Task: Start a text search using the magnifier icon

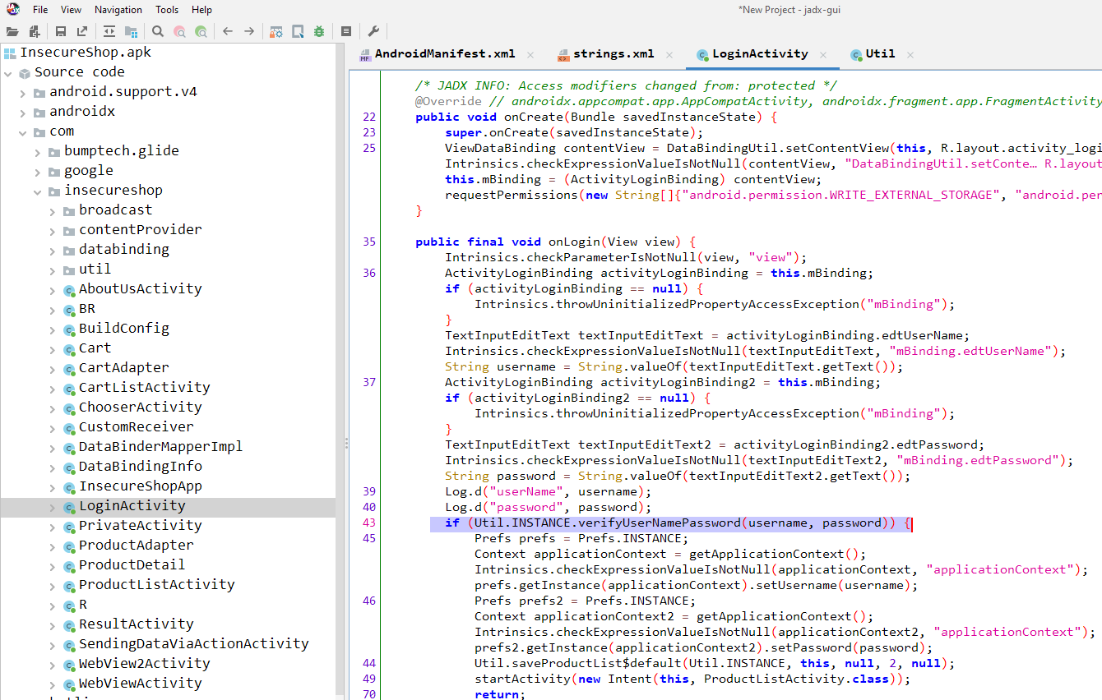Action: [156, 31]
